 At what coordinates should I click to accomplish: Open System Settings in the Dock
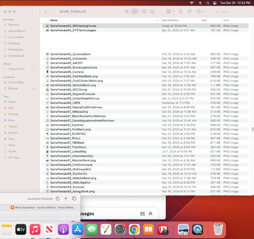coord(120,229)
